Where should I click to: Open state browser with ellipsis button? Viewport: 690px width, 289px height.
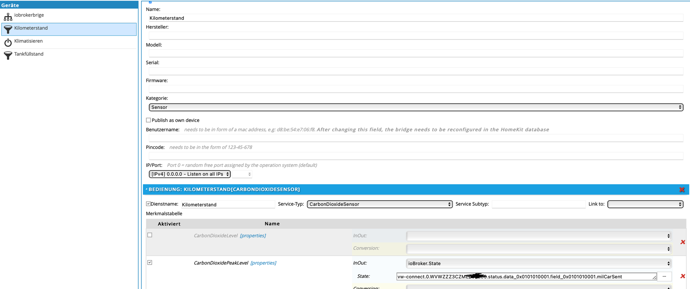pyautogui.click(x=664, y=276)
